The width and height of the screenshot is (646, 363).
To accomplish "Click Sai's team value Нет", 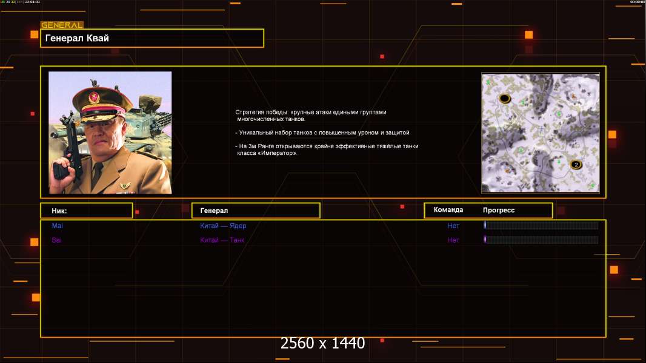I will tap(453, 240).
